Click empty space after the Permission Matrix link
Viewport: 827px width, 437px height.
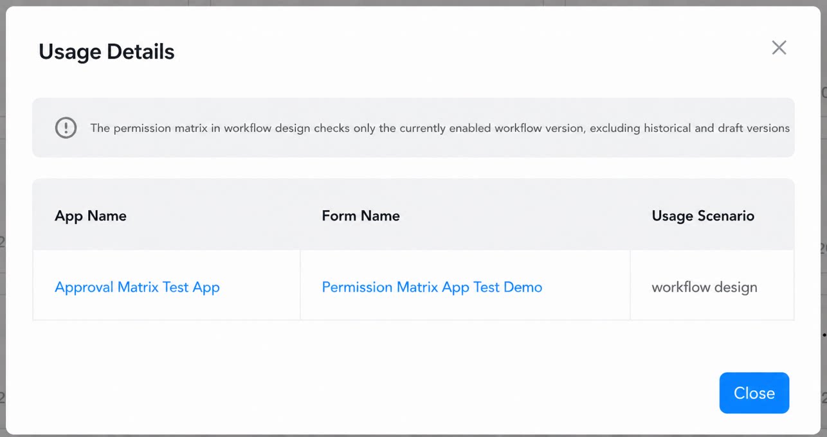pos(585,287)
